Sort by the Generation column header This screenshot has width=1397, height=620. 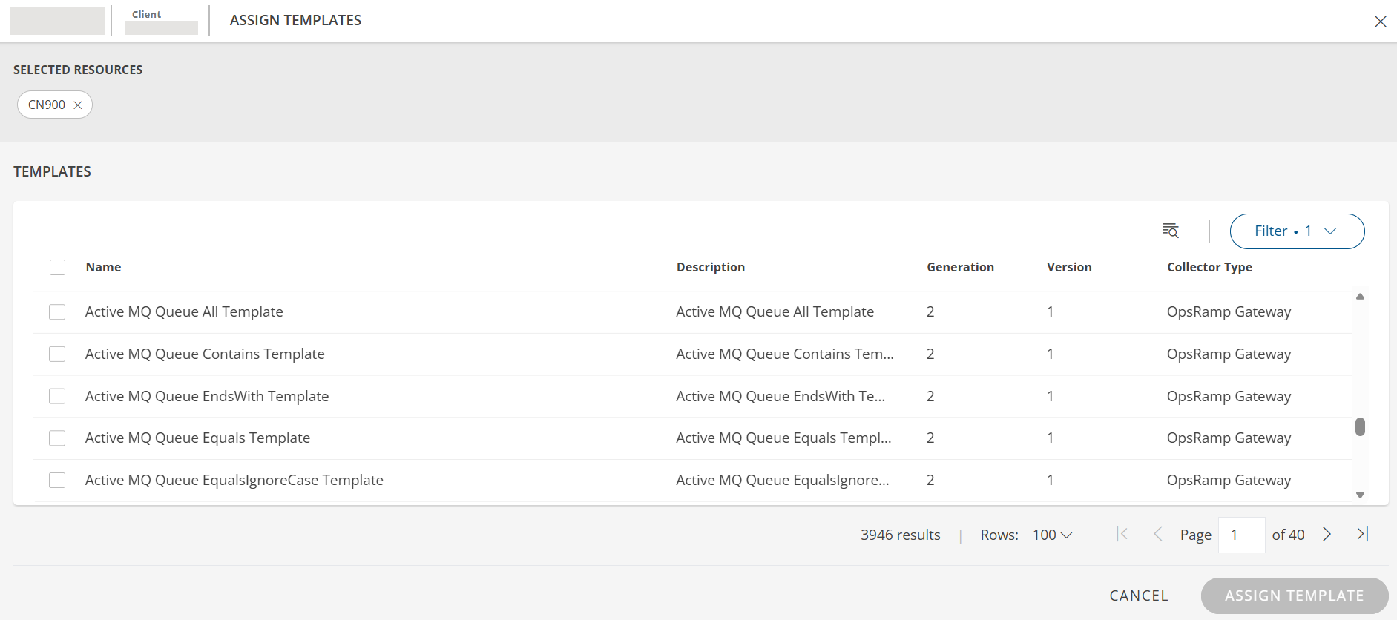click(960, 267)
